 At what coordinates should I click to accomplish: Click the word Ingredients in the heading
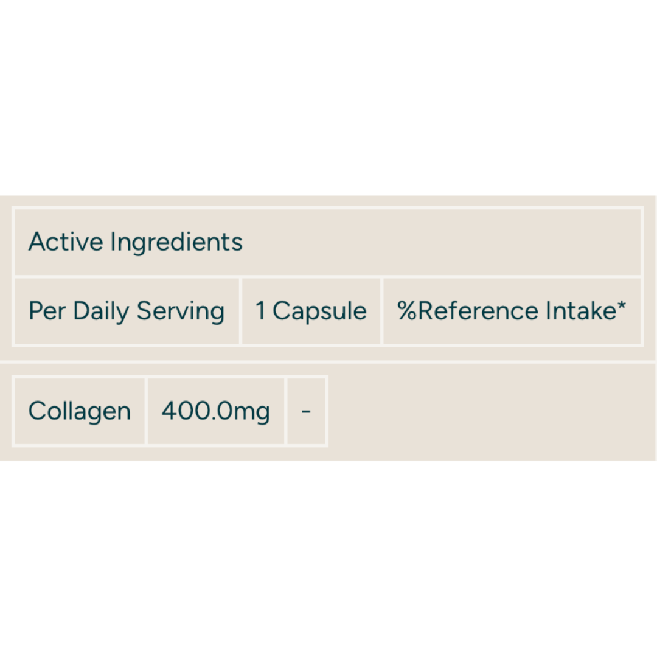pos(176,242)
